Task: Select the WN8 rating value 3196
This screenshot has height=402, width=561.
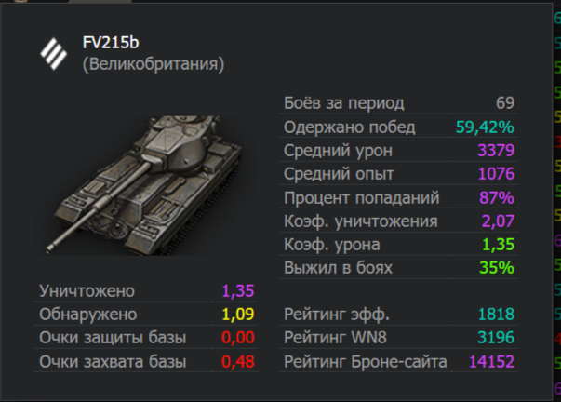Action: (x=496, y=338)
